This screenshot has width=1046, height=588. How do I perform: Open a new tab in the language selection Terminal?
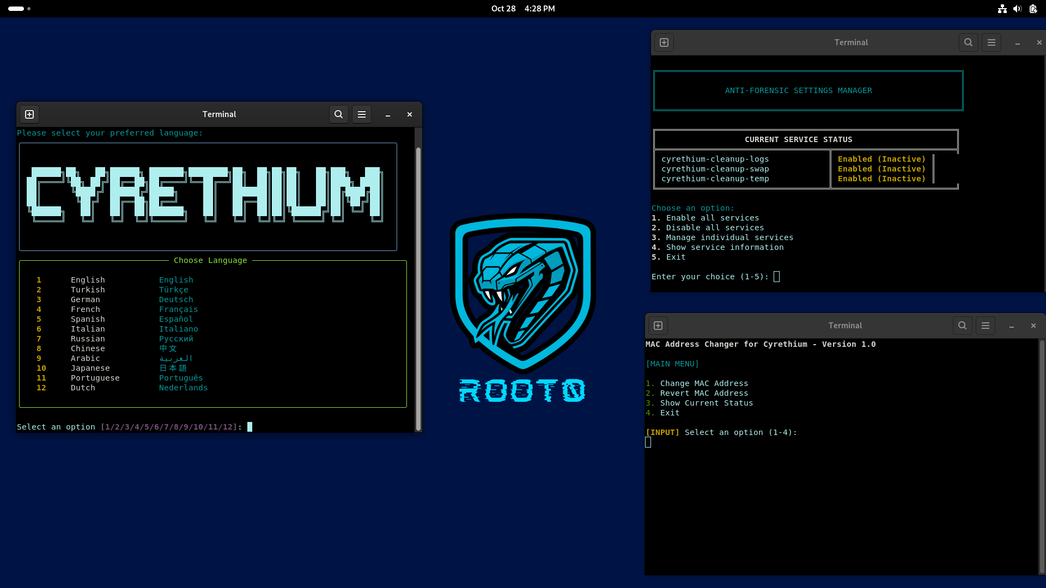click(x=29, y=114)
